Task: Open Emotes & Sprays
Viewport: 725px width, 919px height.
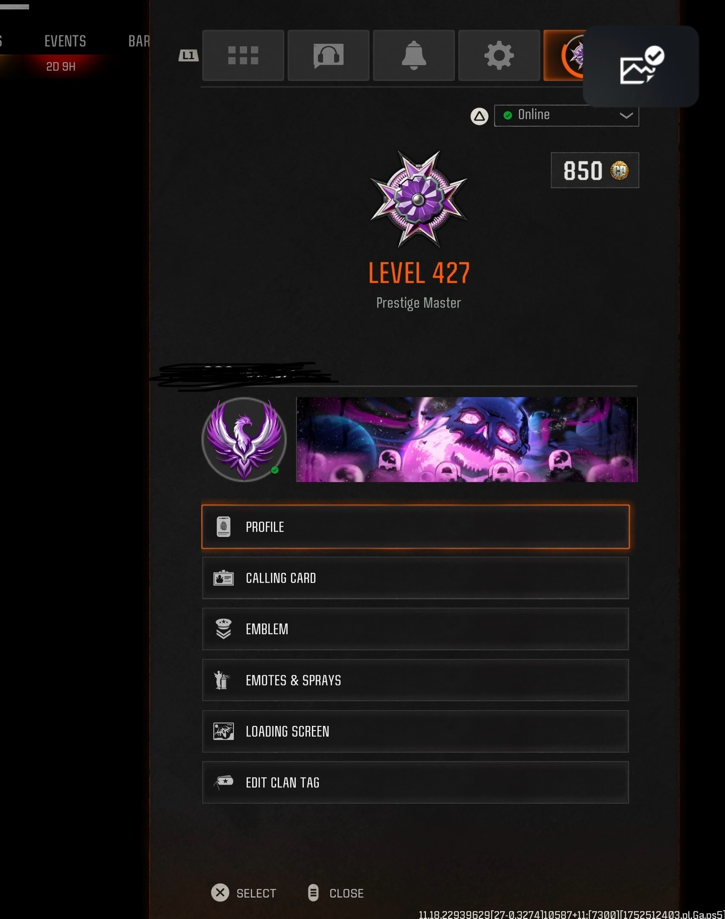Action: tap(415, 680)
